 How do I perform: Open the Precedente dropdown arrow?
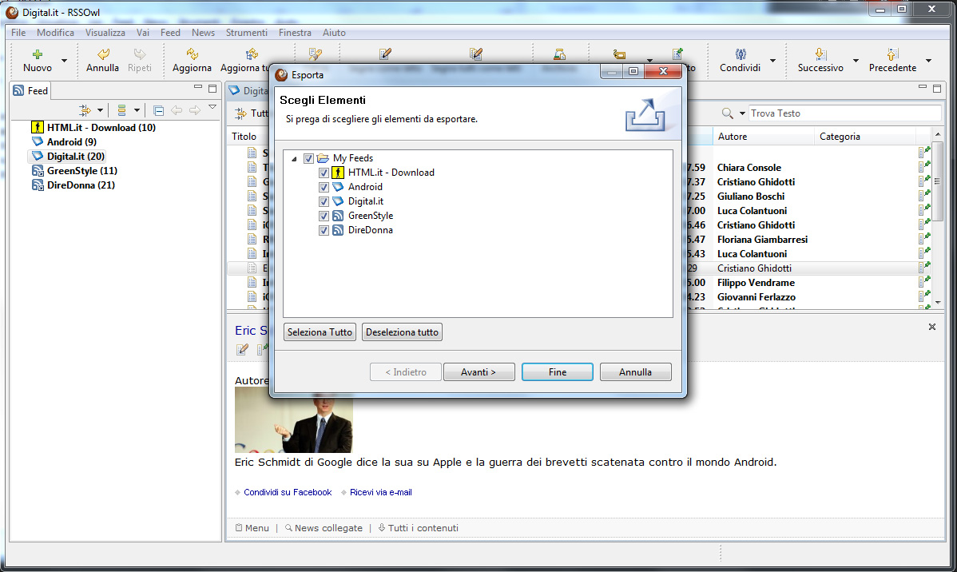coord(928,61)
